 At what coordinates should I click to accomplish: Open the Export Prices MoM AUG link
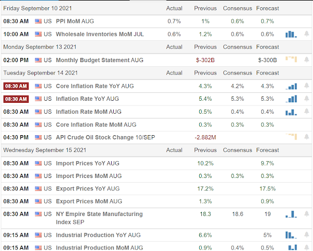pos(89,201)
